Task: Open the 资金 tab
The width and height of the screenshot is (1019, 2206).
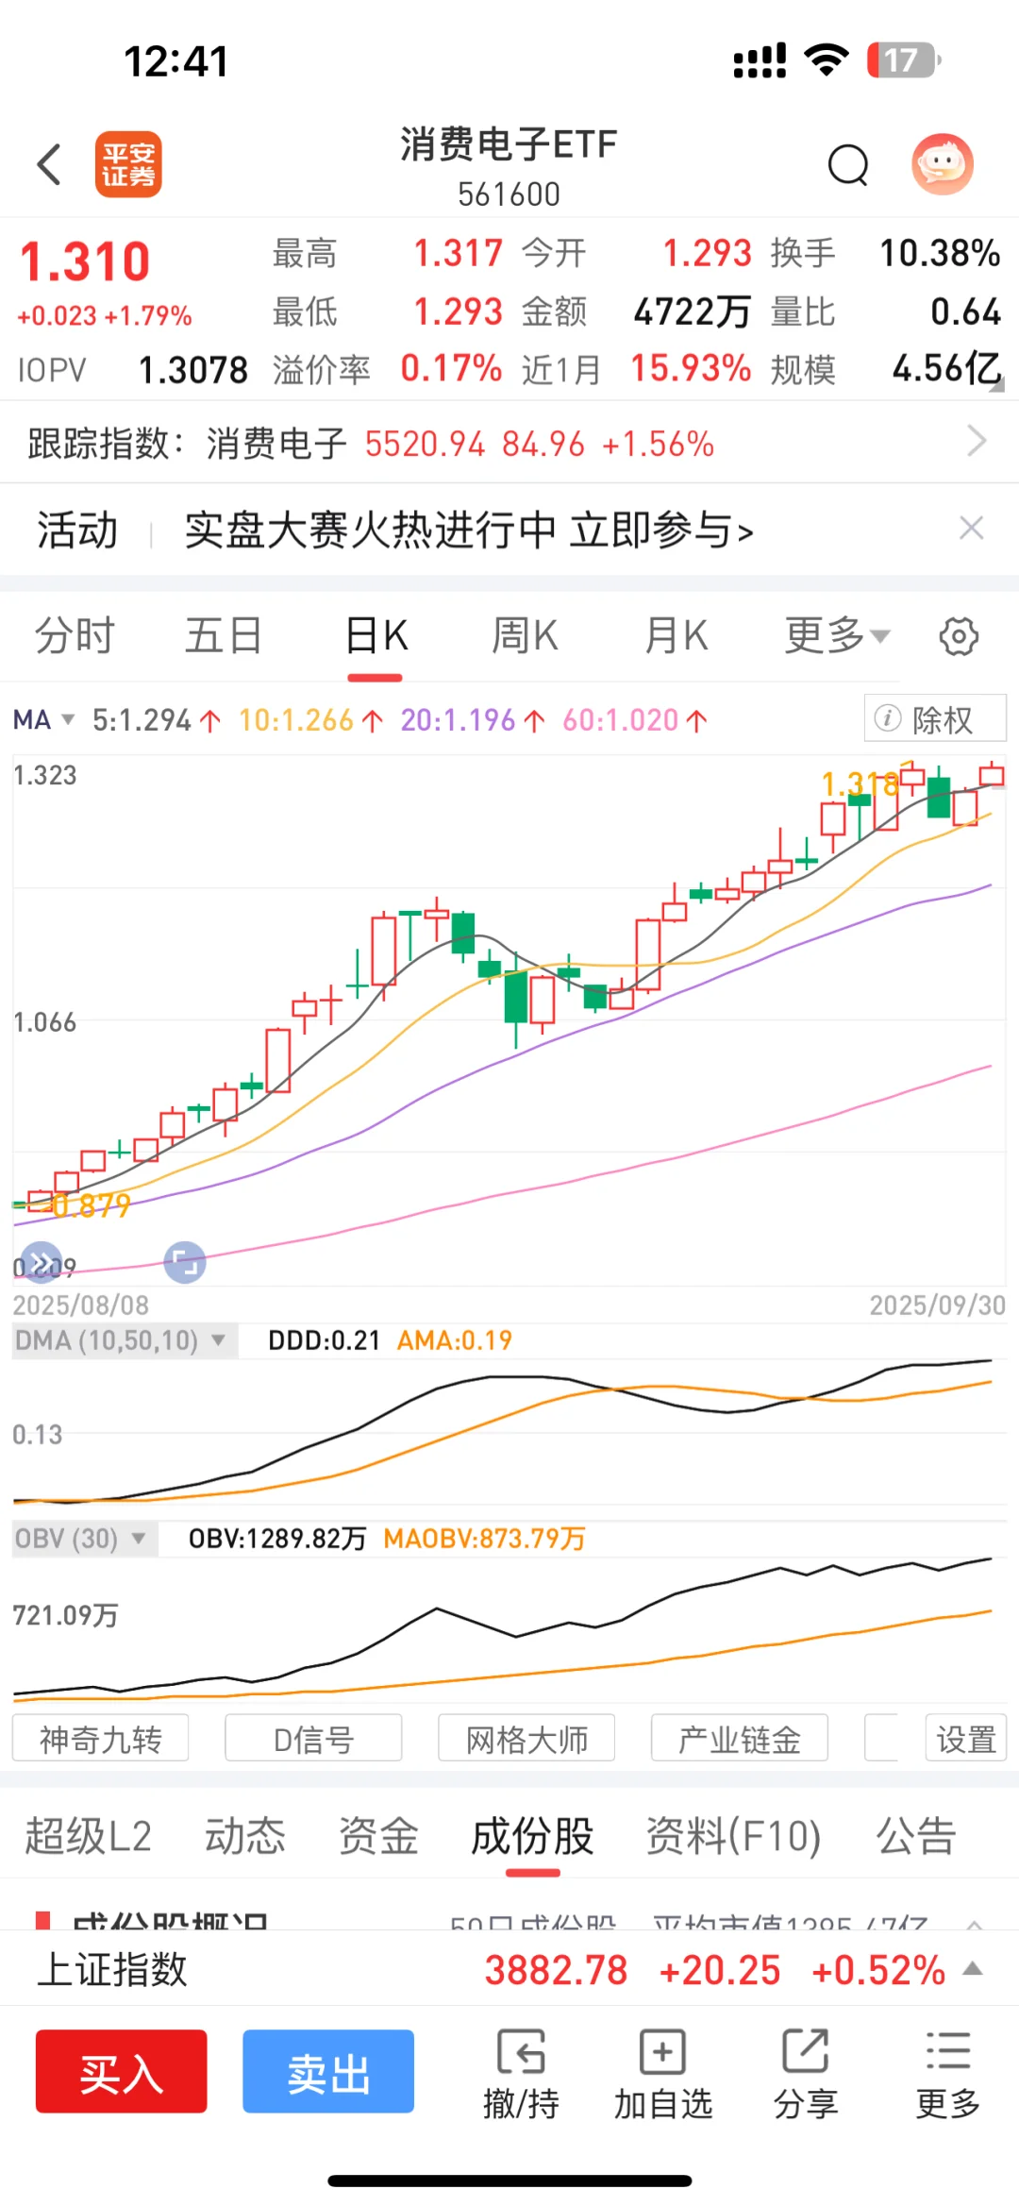Action: tap(378, 1837)
